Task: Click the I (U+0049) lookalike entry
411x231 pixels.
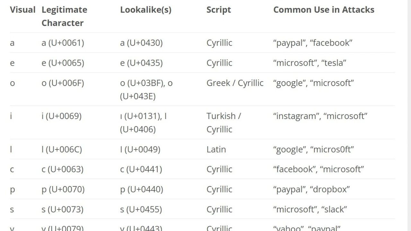Action: (x=140, y=149)
